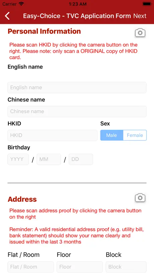
Task: Focus the Flat / Room field
Action: tap(30, 267)
